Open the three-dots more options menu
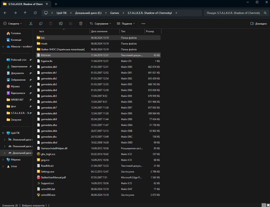This screenshot has height=207, width=270. [x=143, y=24]
